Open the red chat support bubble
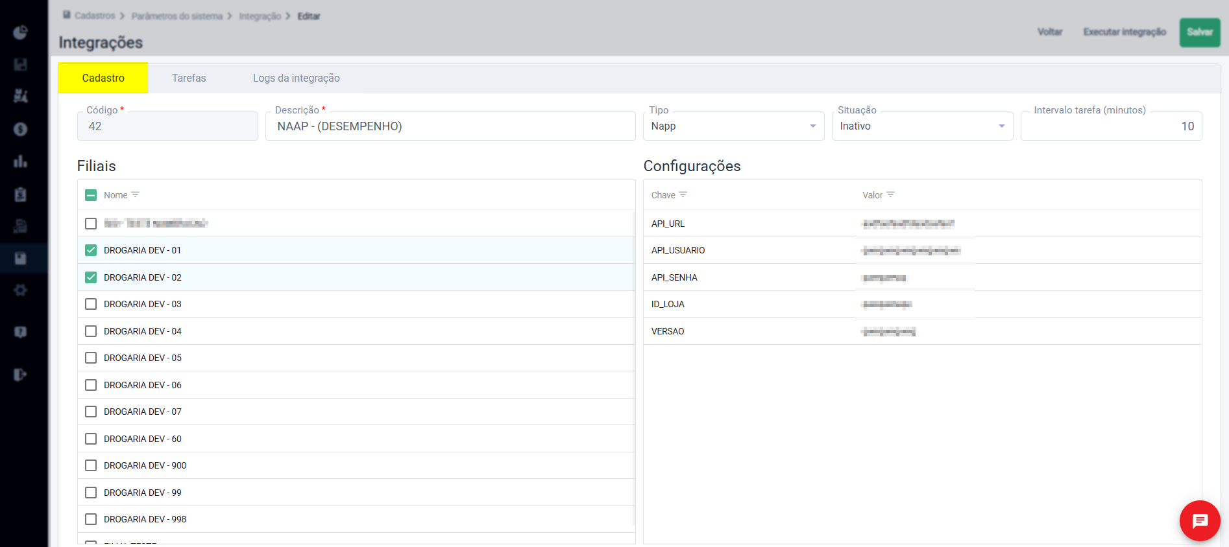Image resolution: width=1229 pixels, height=547 pixels. (x=1199, y=520)
